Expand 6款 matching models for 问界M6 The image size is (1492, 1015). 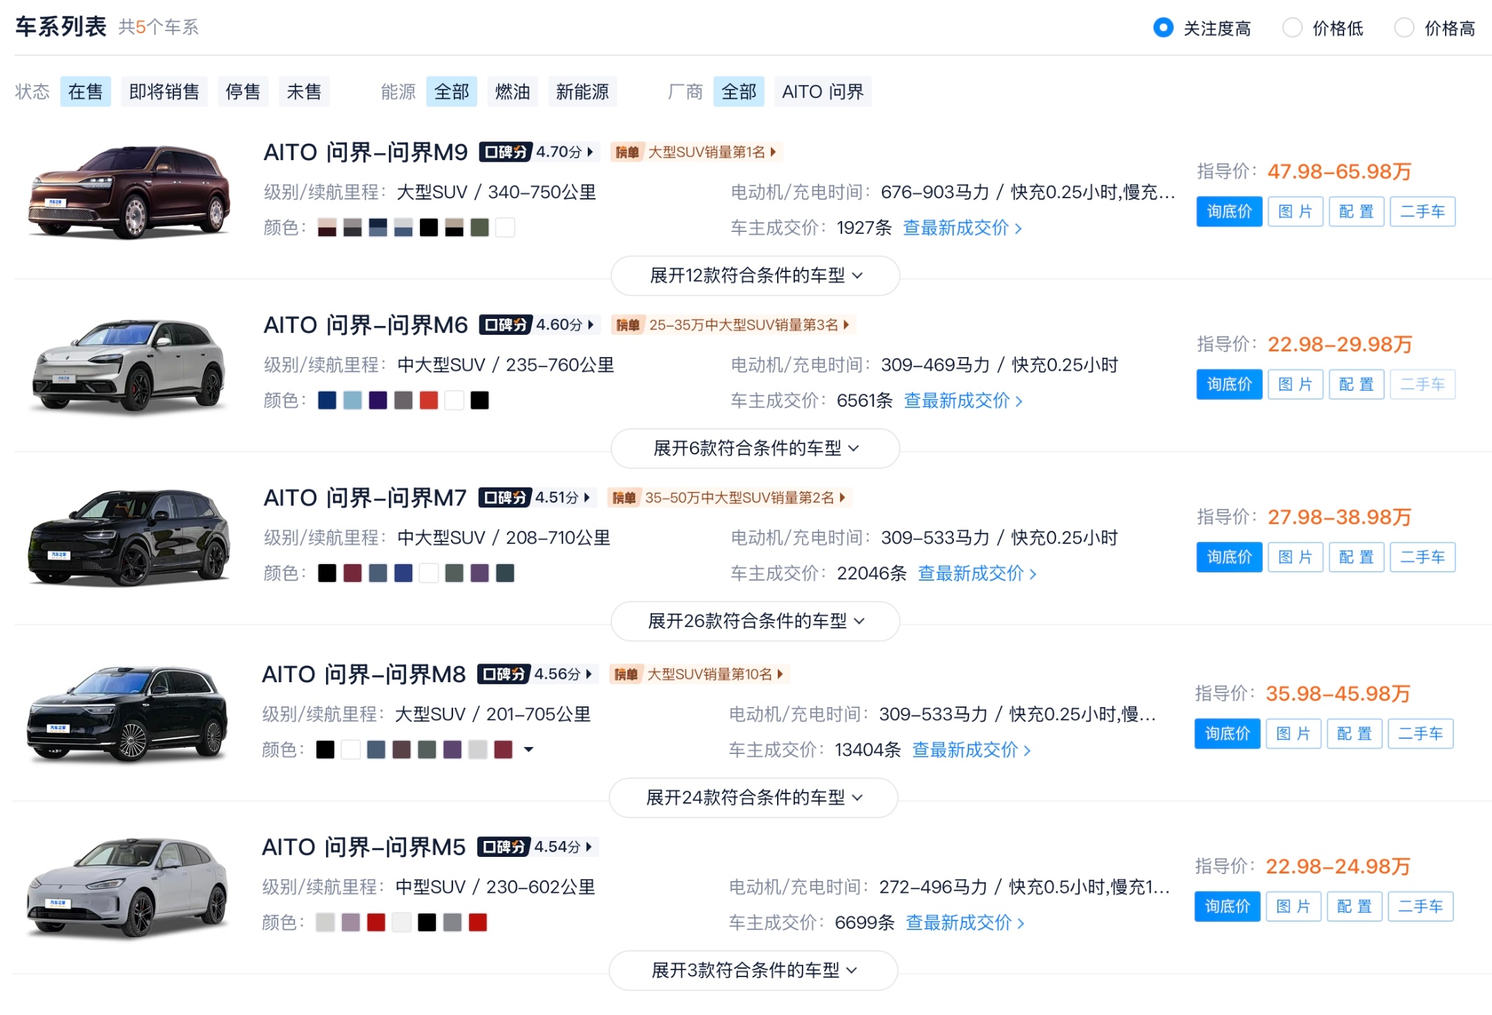tap(755, 448)
